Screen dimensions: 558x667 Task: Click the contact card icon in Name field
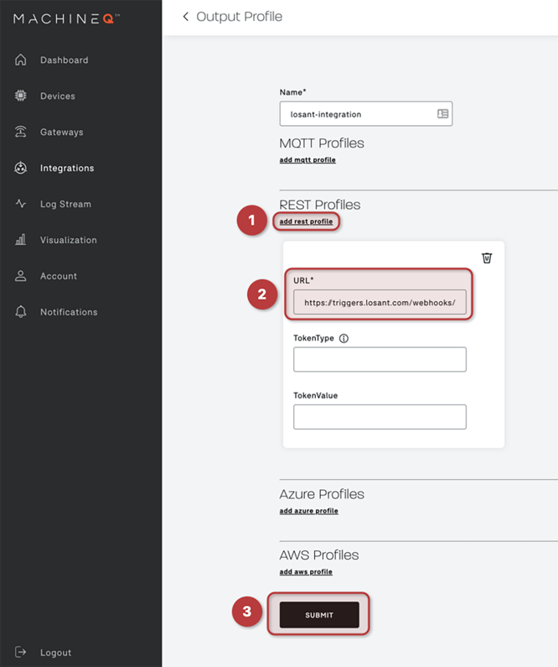[x=442, y=114]
